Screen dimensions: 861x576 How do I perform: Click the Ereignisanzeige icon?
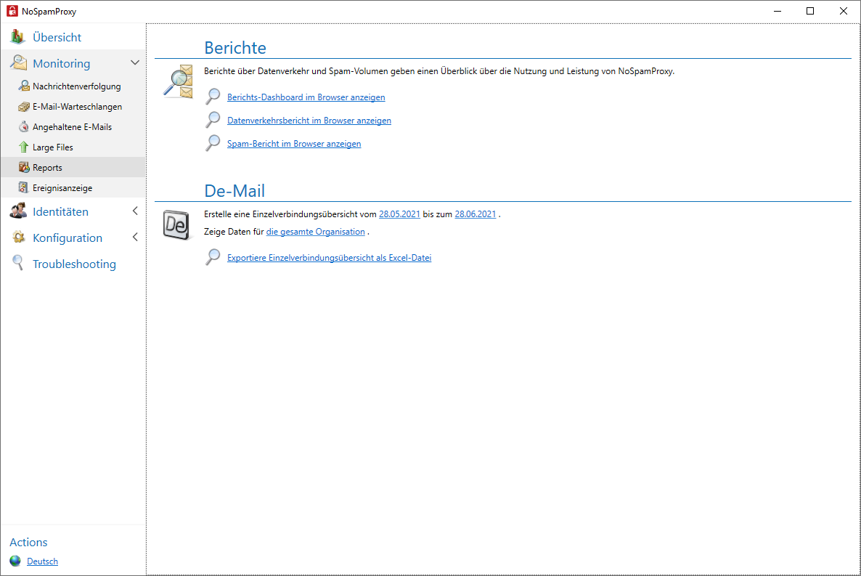pos(23,187)
